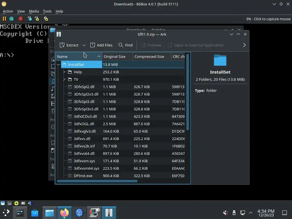Select the Help folder row
Viewport: 292px width, 219px height.
click(x=120, y=72)
